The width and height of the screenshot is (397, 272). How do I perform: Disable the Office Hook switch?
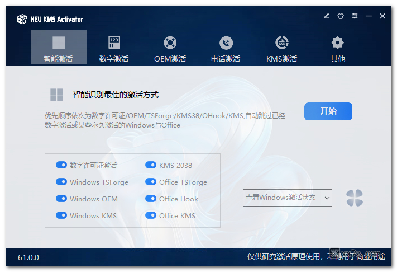point(151,199)
